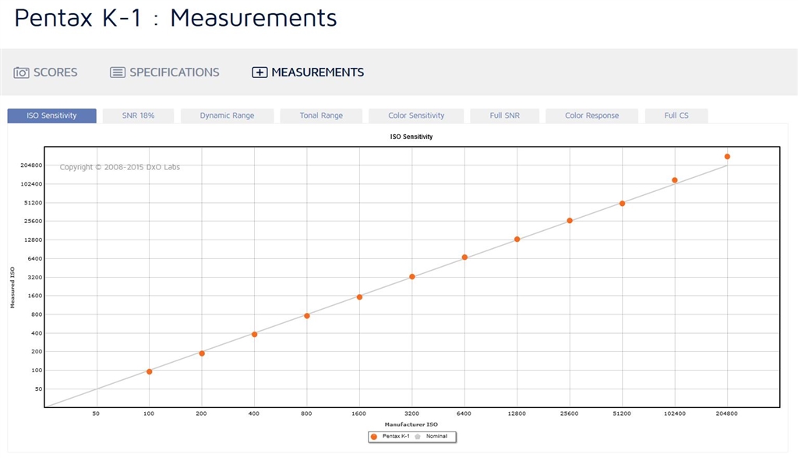
Task: Select the MEASUREMENTS section
Action: [x=308, y=73]
